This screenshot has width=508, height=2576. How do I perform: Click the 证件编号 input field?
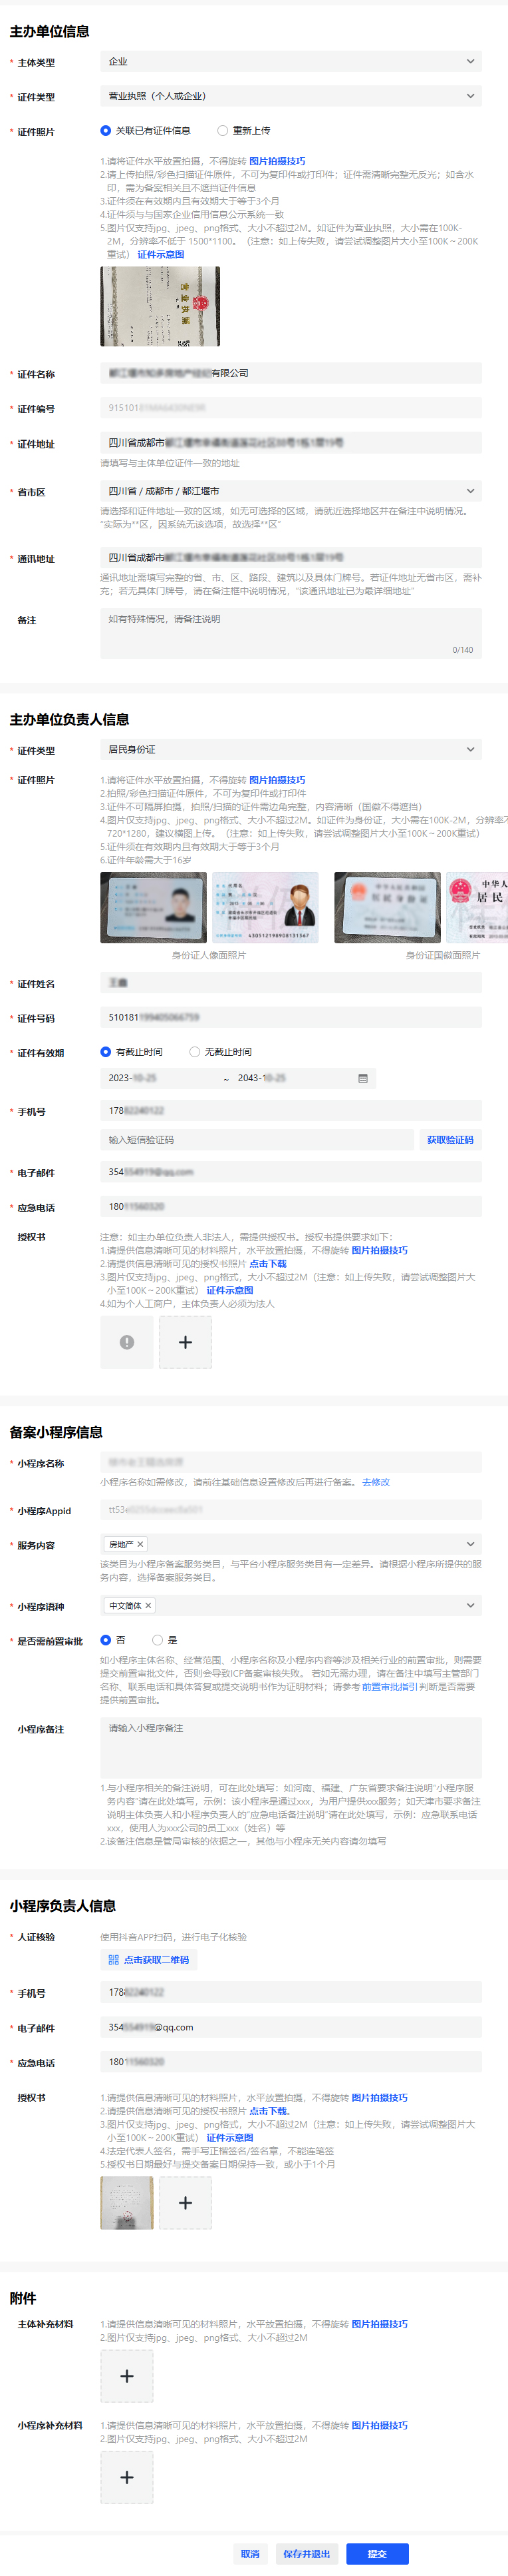click(291, 408)
